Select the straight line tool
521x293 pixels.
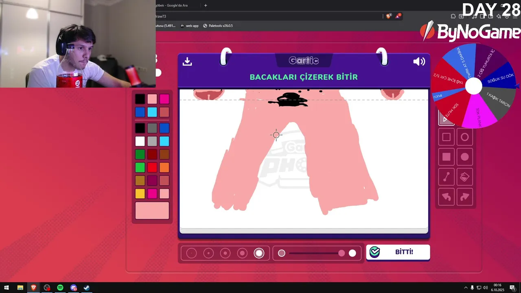click(447, 177)
